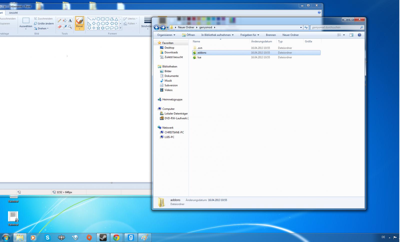
Task: Choose the Color picker eyedropper tool
Action: 65,27
